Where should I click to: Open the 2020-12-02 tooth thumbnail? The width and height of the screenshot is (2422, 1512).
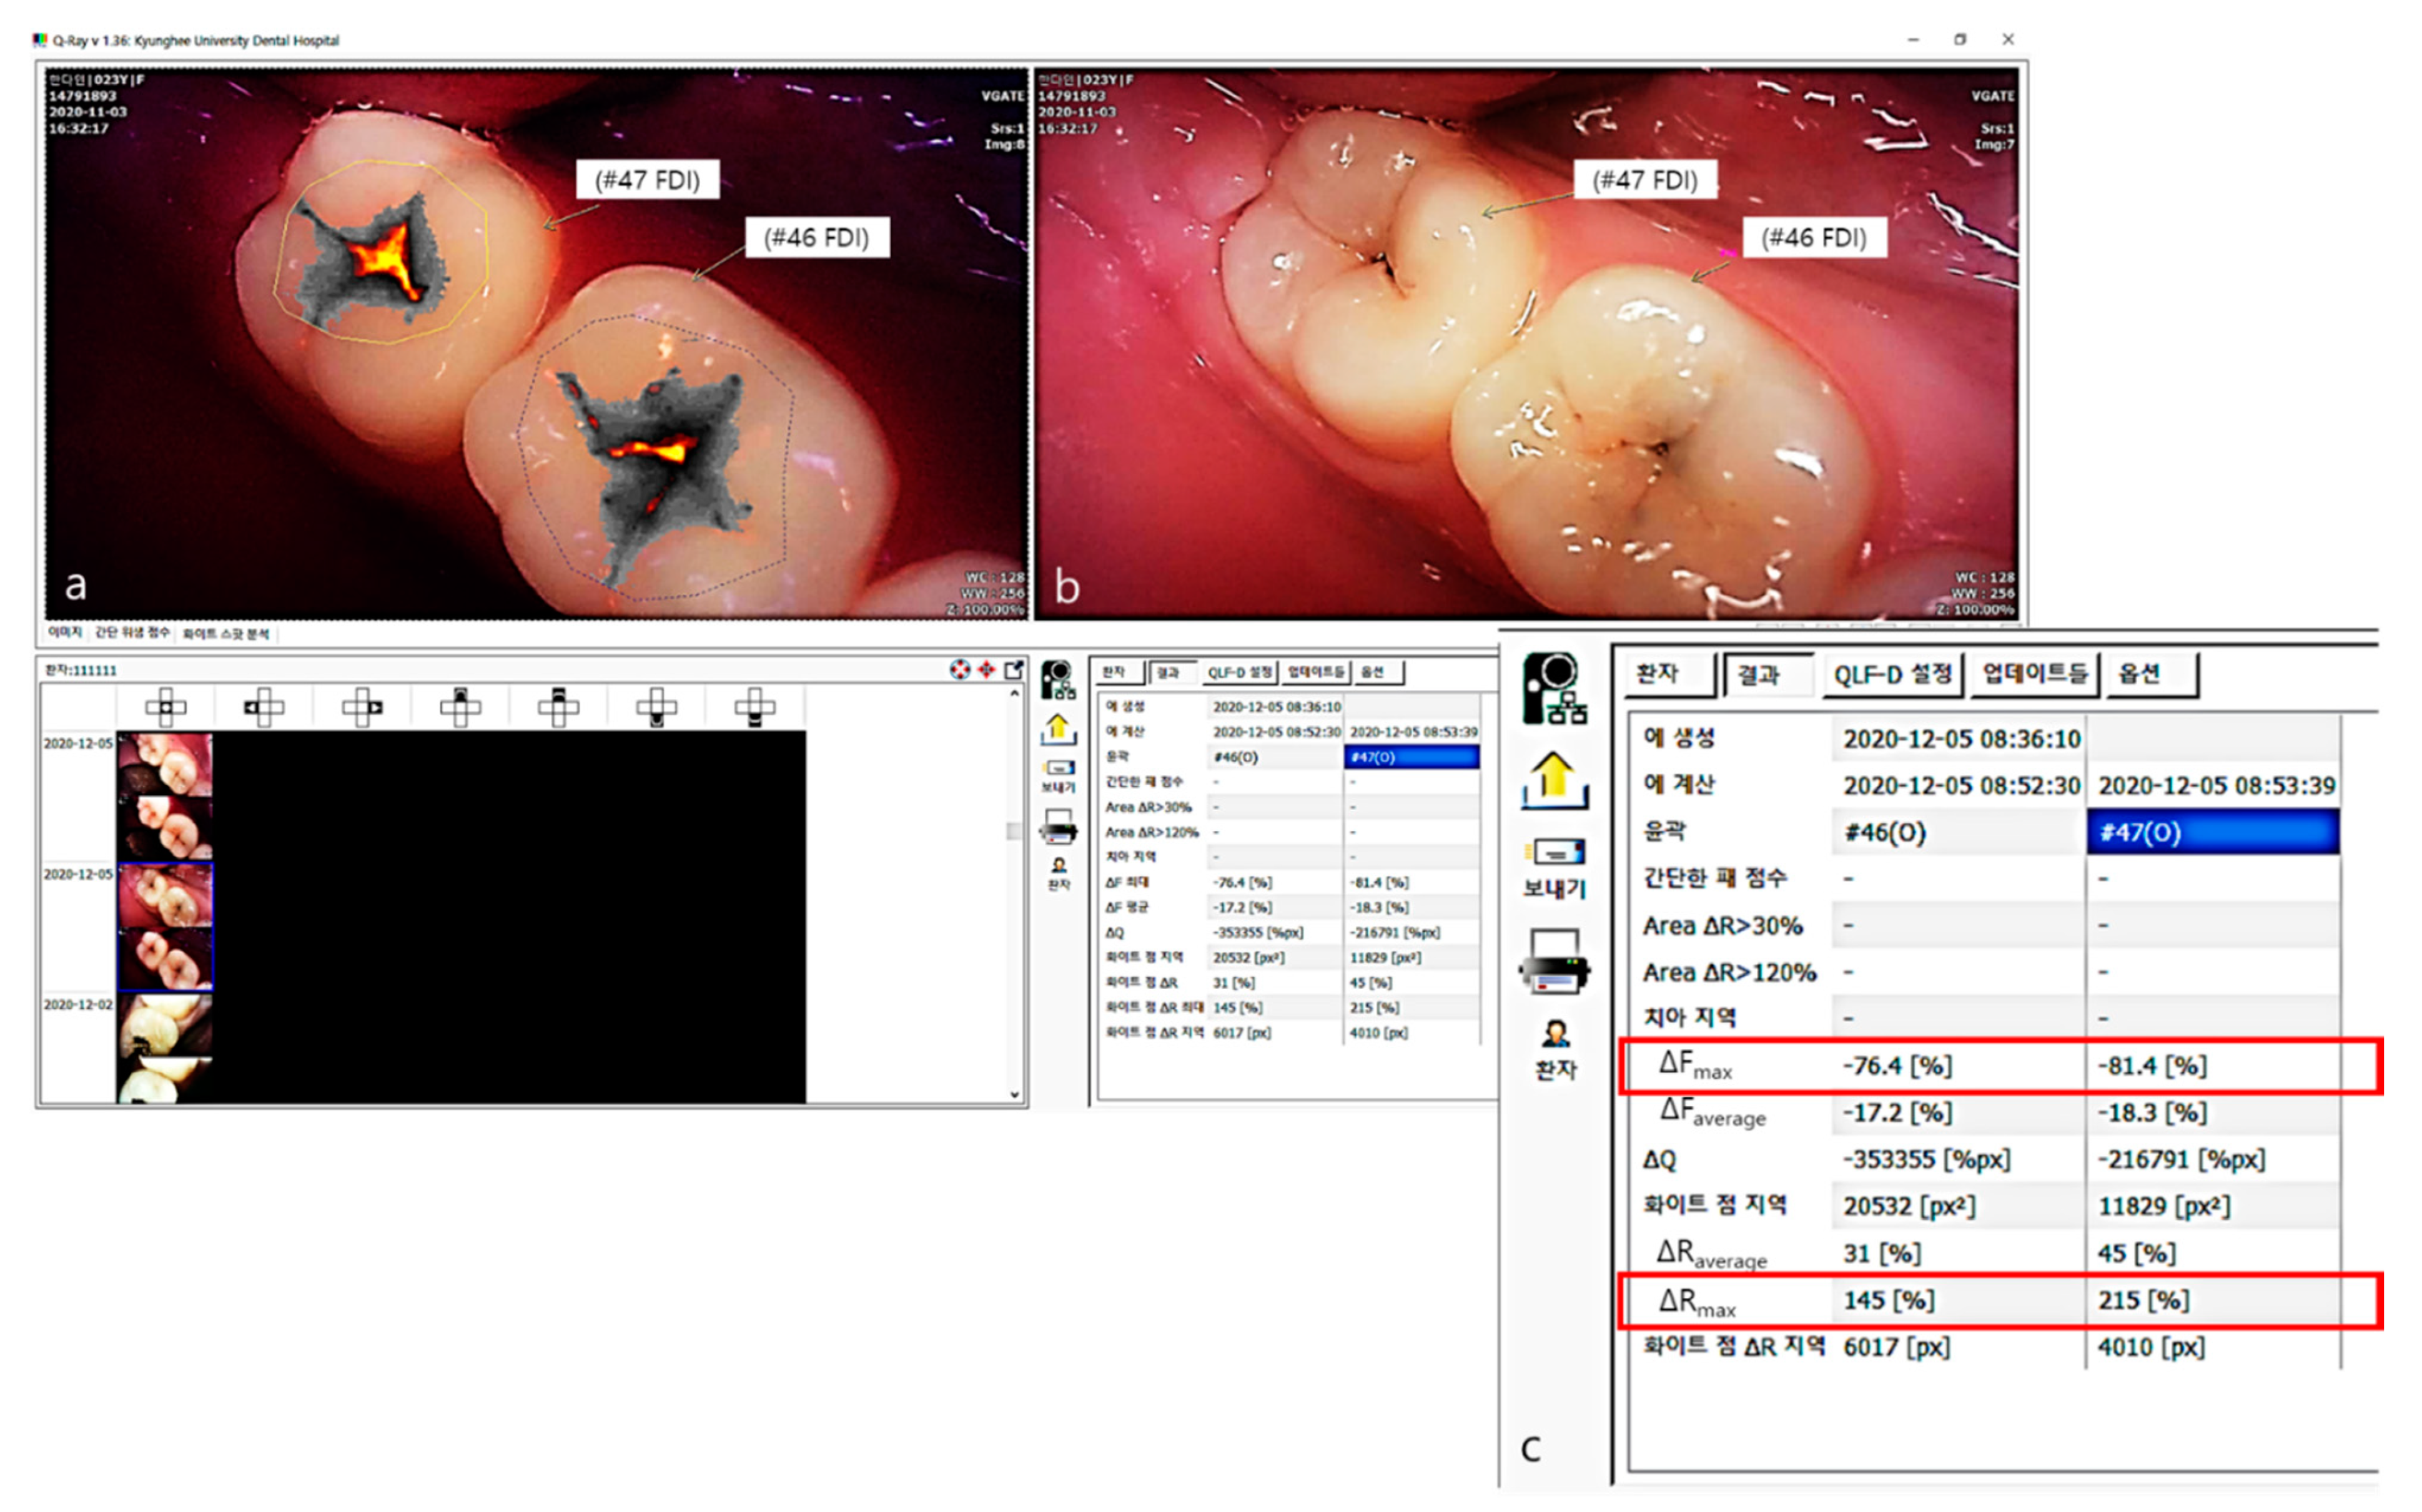pyautogui.click(x=165, y=1025)
